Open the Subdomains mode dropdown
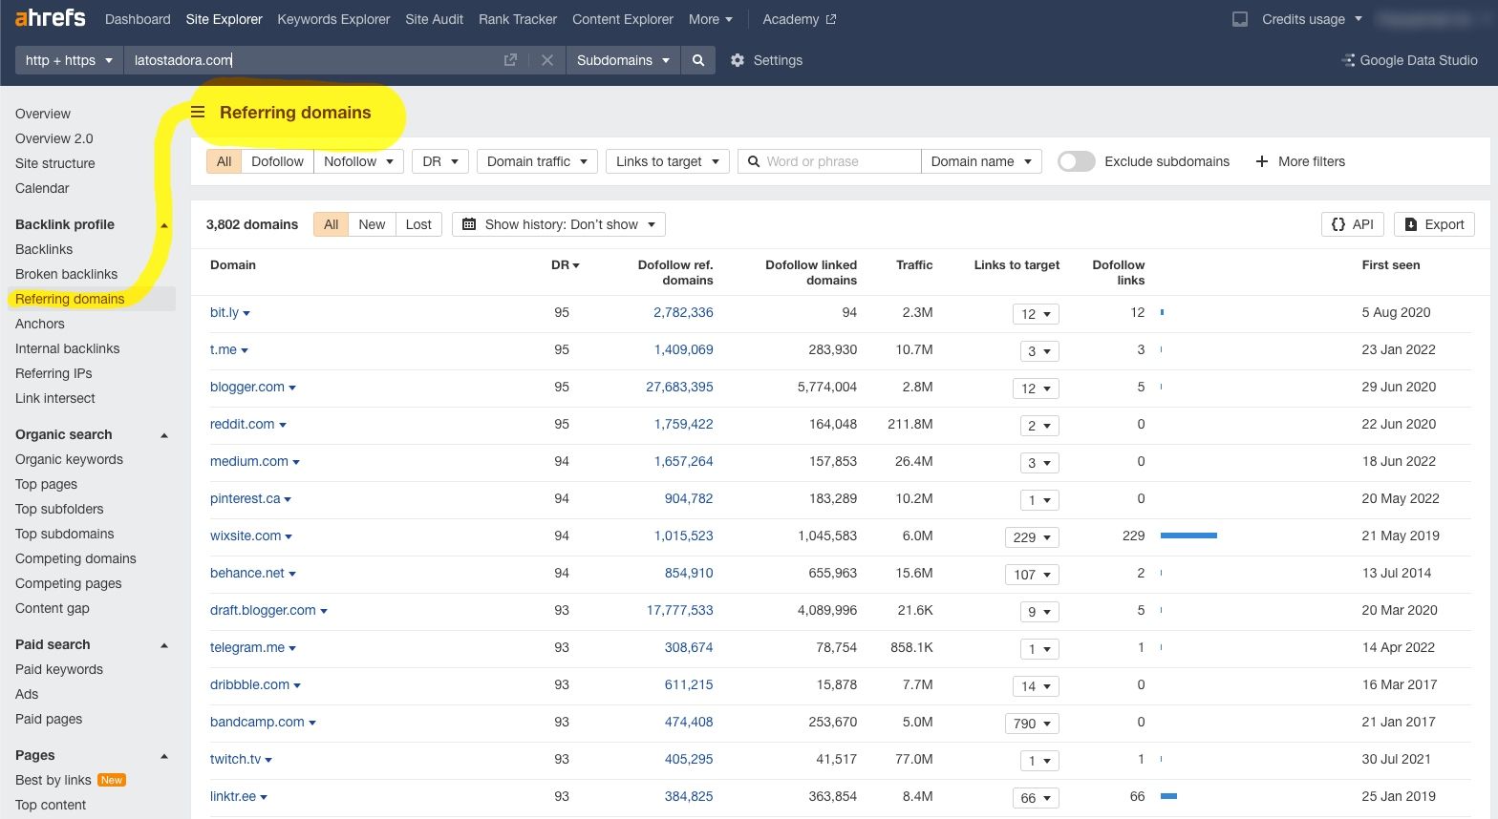The image size is (1498, 819). coord(623,60)
